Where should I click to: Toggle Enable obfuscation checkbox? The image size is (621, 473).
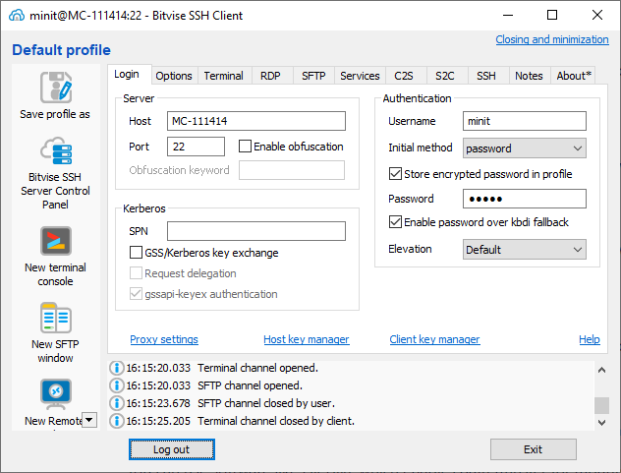pos(245,147)
